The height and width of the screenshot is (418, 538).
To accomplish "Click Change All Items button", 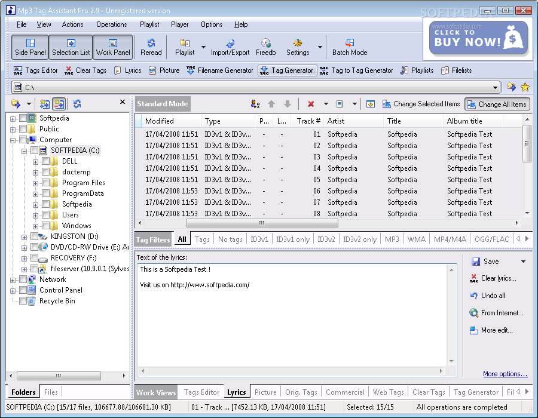I will [x=497, y=104].
